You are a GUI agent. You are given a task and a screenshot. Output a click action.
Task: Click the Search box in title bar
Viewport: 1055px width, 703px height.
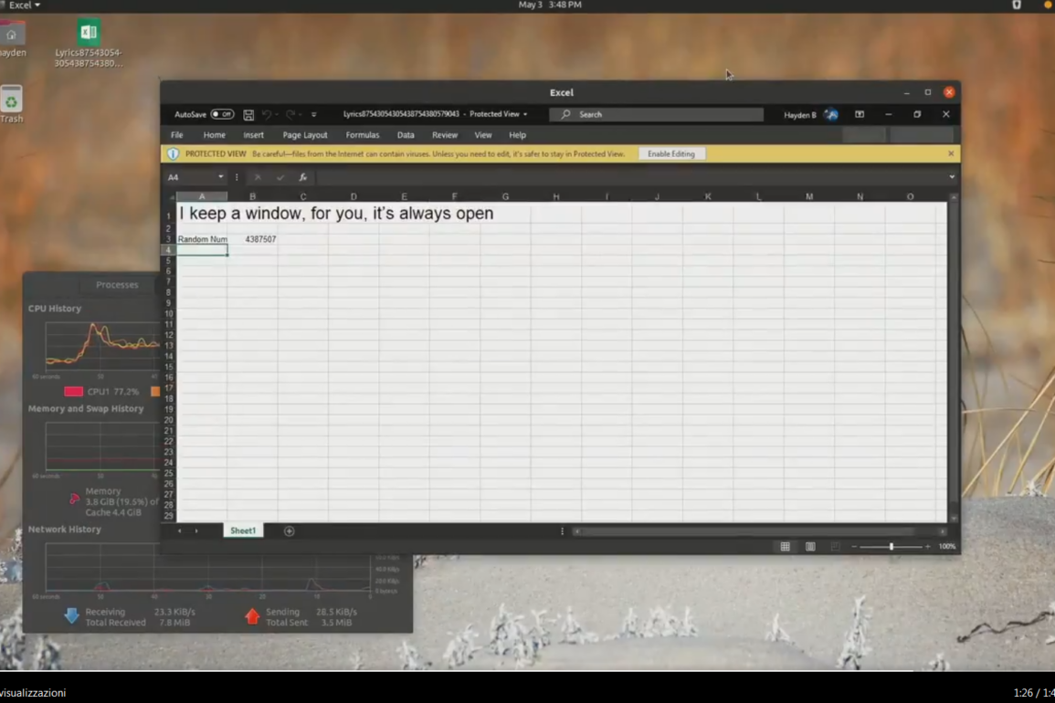pos(656,115)
